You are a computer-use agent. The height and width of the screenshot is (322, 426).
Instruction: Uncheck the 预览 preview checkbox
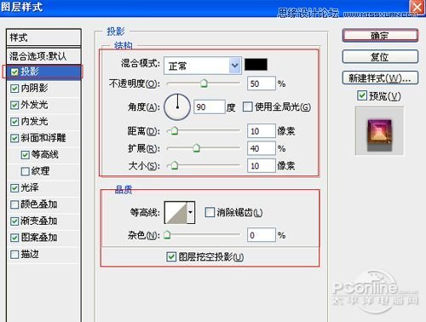pyautogui.click(x=362, y=95)
